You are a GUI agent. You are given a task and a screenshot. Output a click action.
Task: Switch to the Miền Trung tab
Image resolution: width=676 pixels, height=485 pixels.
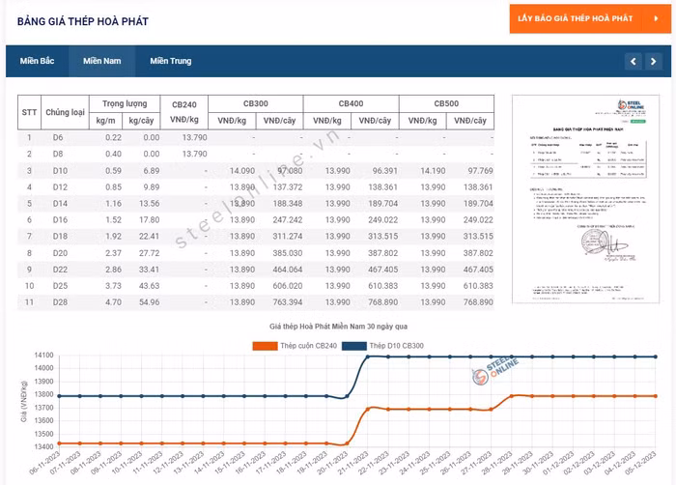[x=171, y=61]
